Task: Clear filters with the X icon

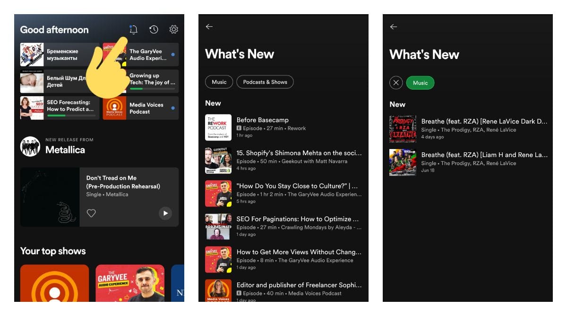Action: [396, 83]
